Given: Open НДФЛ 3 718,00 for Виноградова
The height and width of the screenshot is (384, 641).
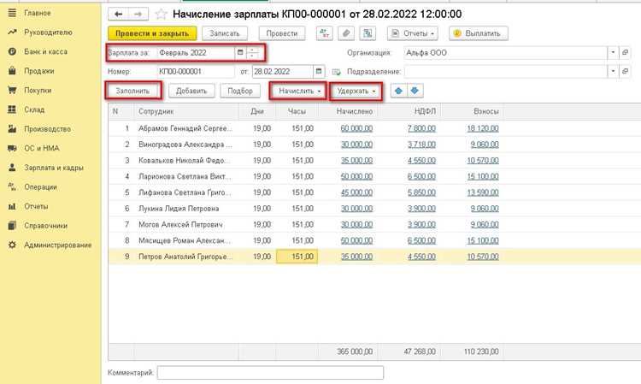Looking at the screenshot, I should [x=421, y=145].
